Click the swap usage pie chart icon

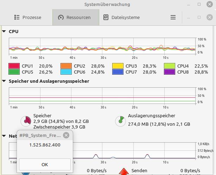coord(120,121)
